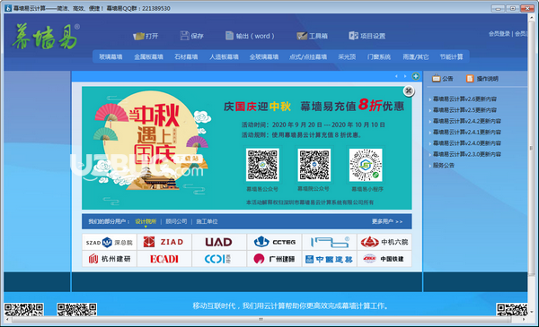This screenshot has width=539, height=327.
Task: Click the vertical scrollbar thumb on the right
Action: click(531, 148)
